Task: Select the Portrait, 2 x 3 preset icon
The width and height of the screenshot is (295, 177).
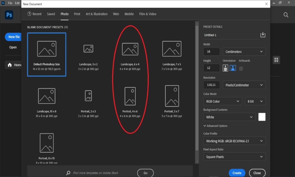Action: tap(88, 96)
